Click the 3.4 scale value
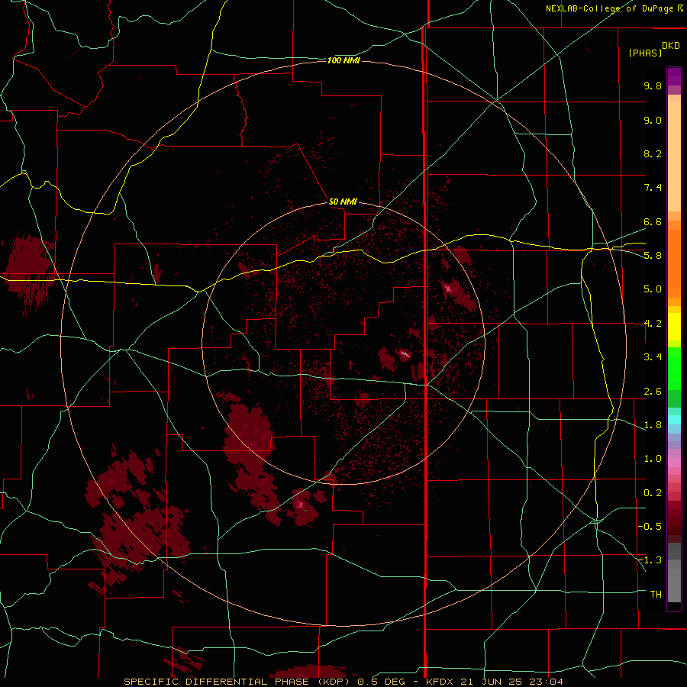The width and height of the screenshot is (687, 687). pyautogui.click(x=653, y=357)
